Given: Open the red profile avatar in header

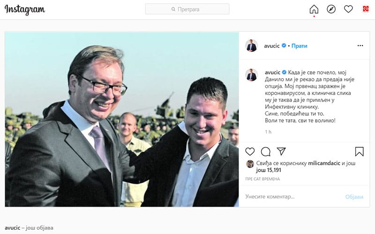Looking at the screenshot, I should (x=366, y=9).
